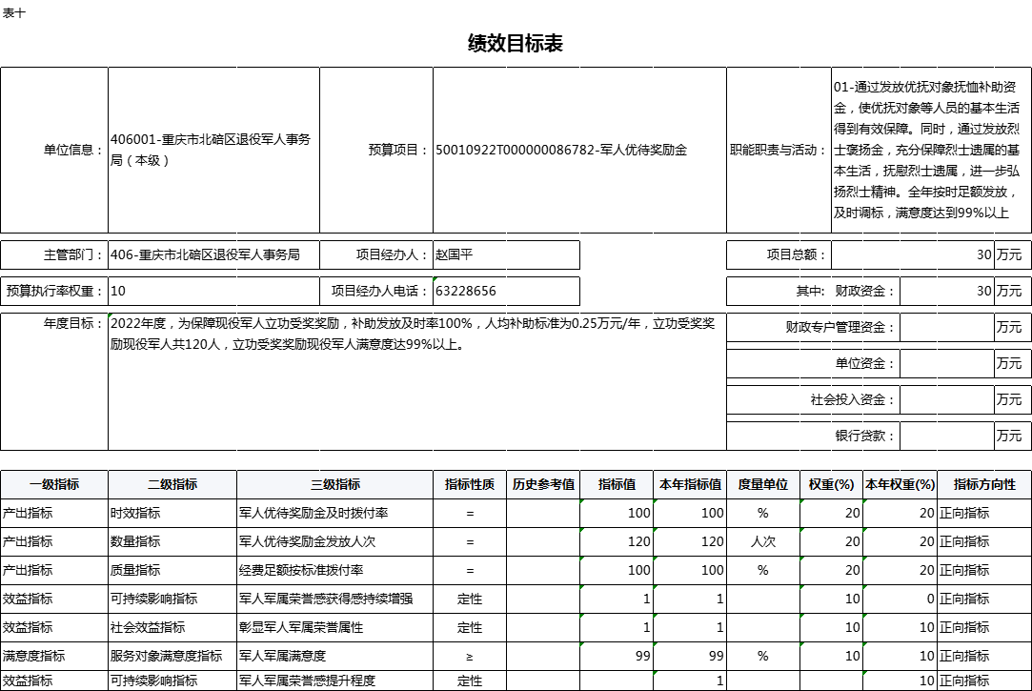This screenshot has height=691, width=1032.
Task: Click the 银行贷款： label
Action: click(814, 436)
